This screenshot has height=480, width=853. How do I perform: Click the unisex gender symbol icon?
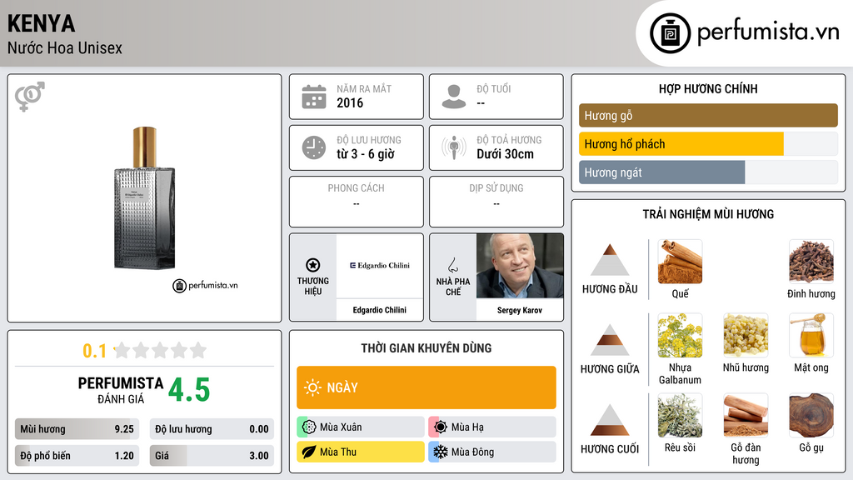point(30,97)
